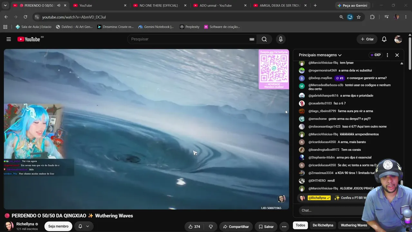Select the Wuthering Waves filter chip
The width and height of the screenshot is (412, 232).
[354, 225]
